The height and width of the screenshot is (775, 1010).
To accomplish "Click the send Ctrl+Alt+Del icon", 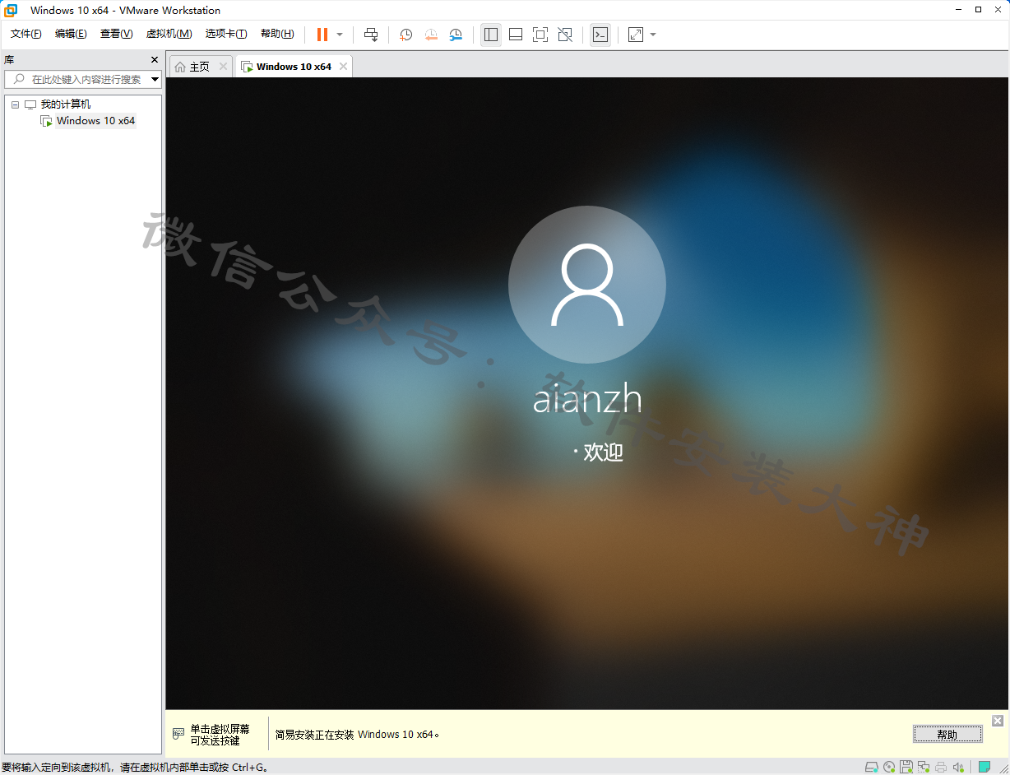I will [371, 35].
